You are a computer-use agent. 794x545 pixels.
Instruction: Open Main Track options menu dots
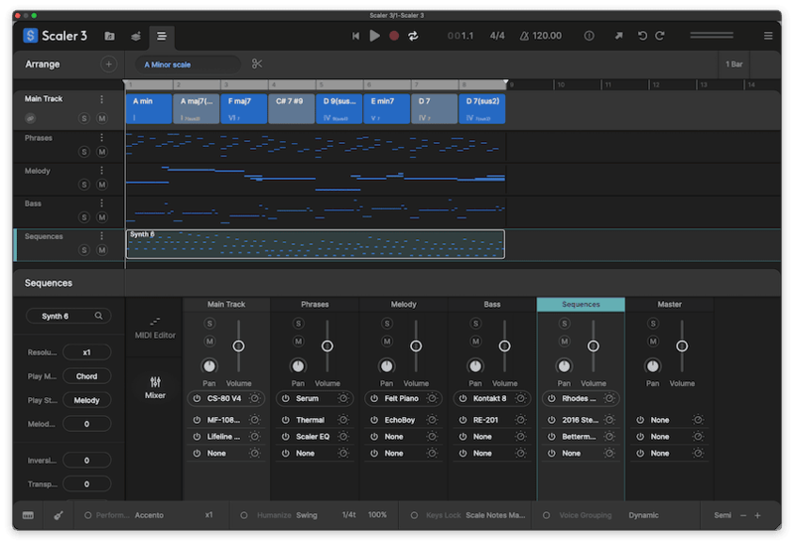pos(102,99)
